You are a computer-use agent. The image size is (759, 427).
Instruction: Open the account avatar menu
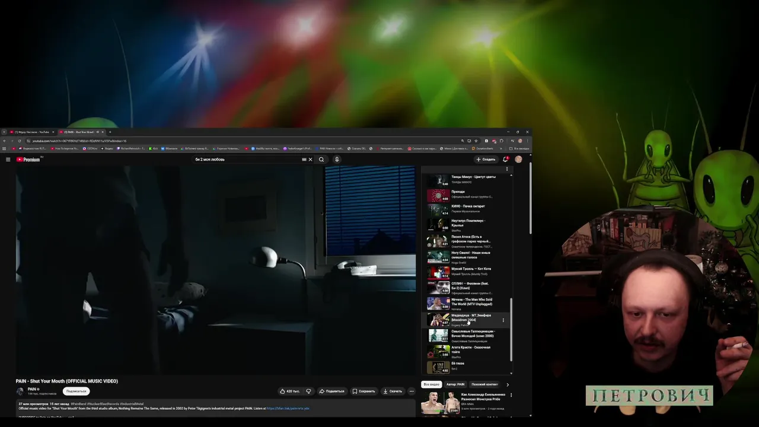point(519,159)
